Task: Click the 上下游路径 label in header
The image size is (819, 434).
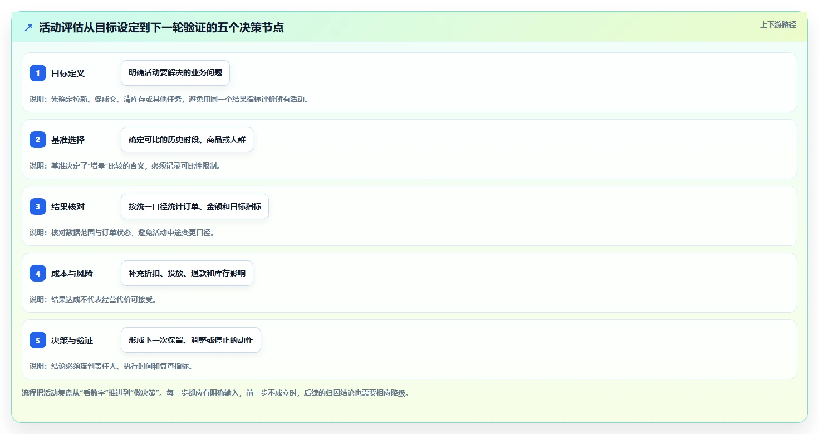Action: click(778, 24)
